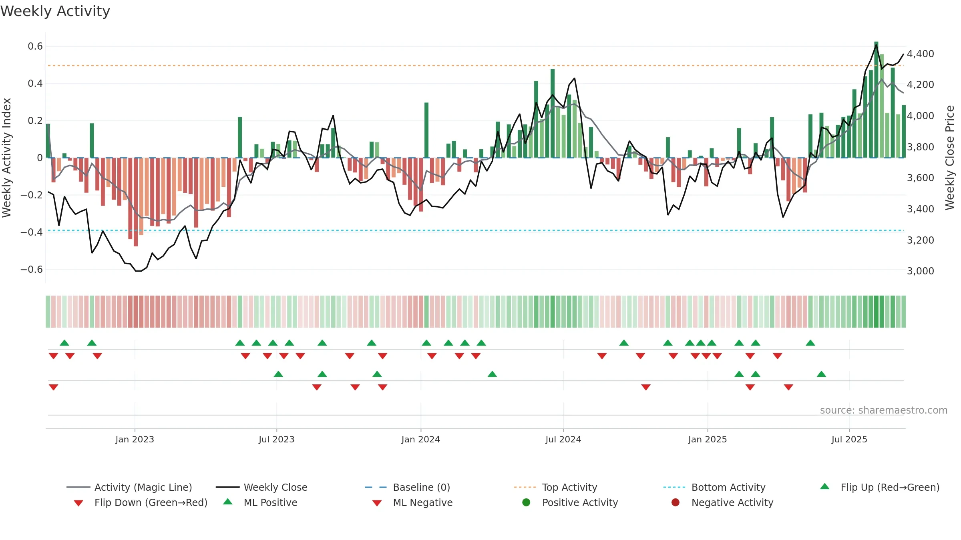Image resolution: width=961 pixels, height=540 pixels.
Task: Click the Jan 2023 axis label
Action: (x=135, y=439)
